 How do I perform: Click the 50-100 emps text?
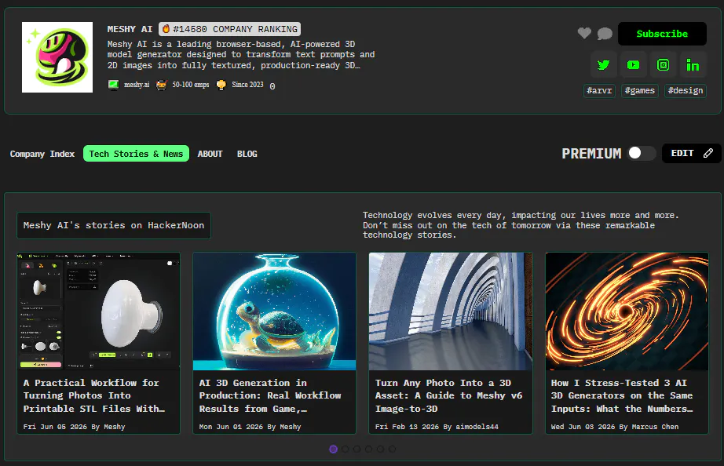(191, 85)
